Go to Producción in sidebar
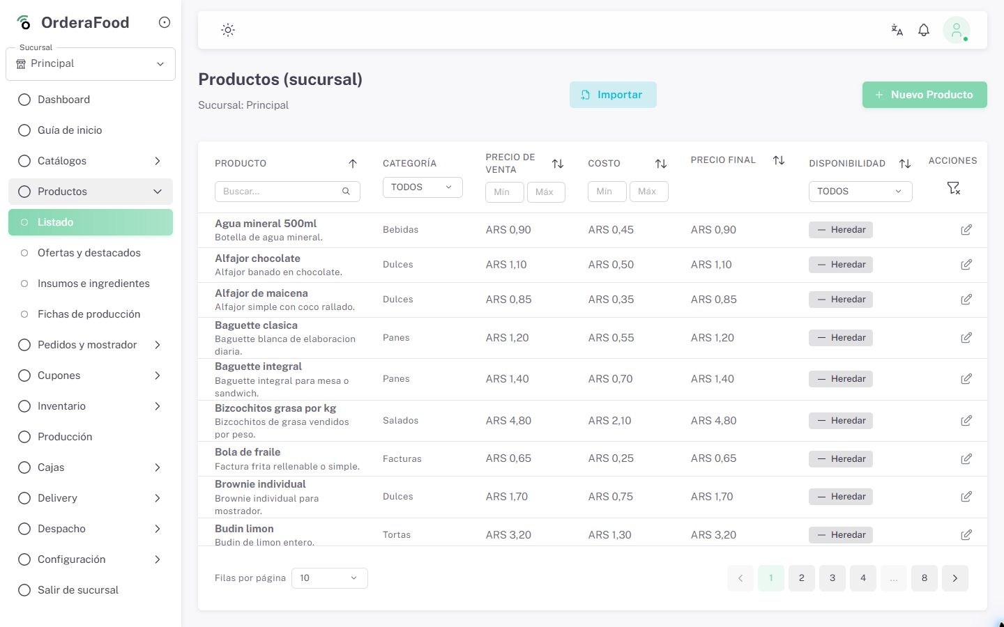 pos(91,437)
